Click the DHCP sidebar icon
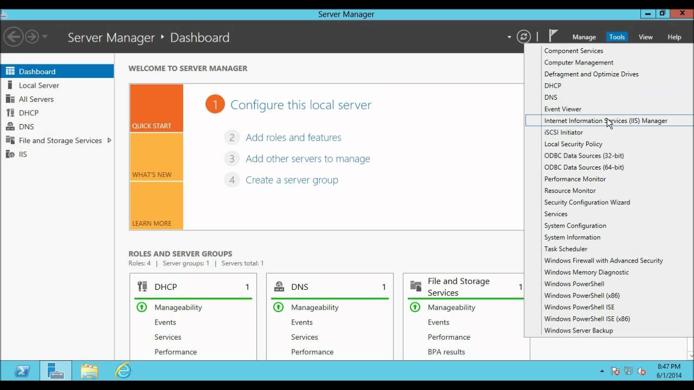Viewport: 694px width, 390px height. click(x=10, y=113)
